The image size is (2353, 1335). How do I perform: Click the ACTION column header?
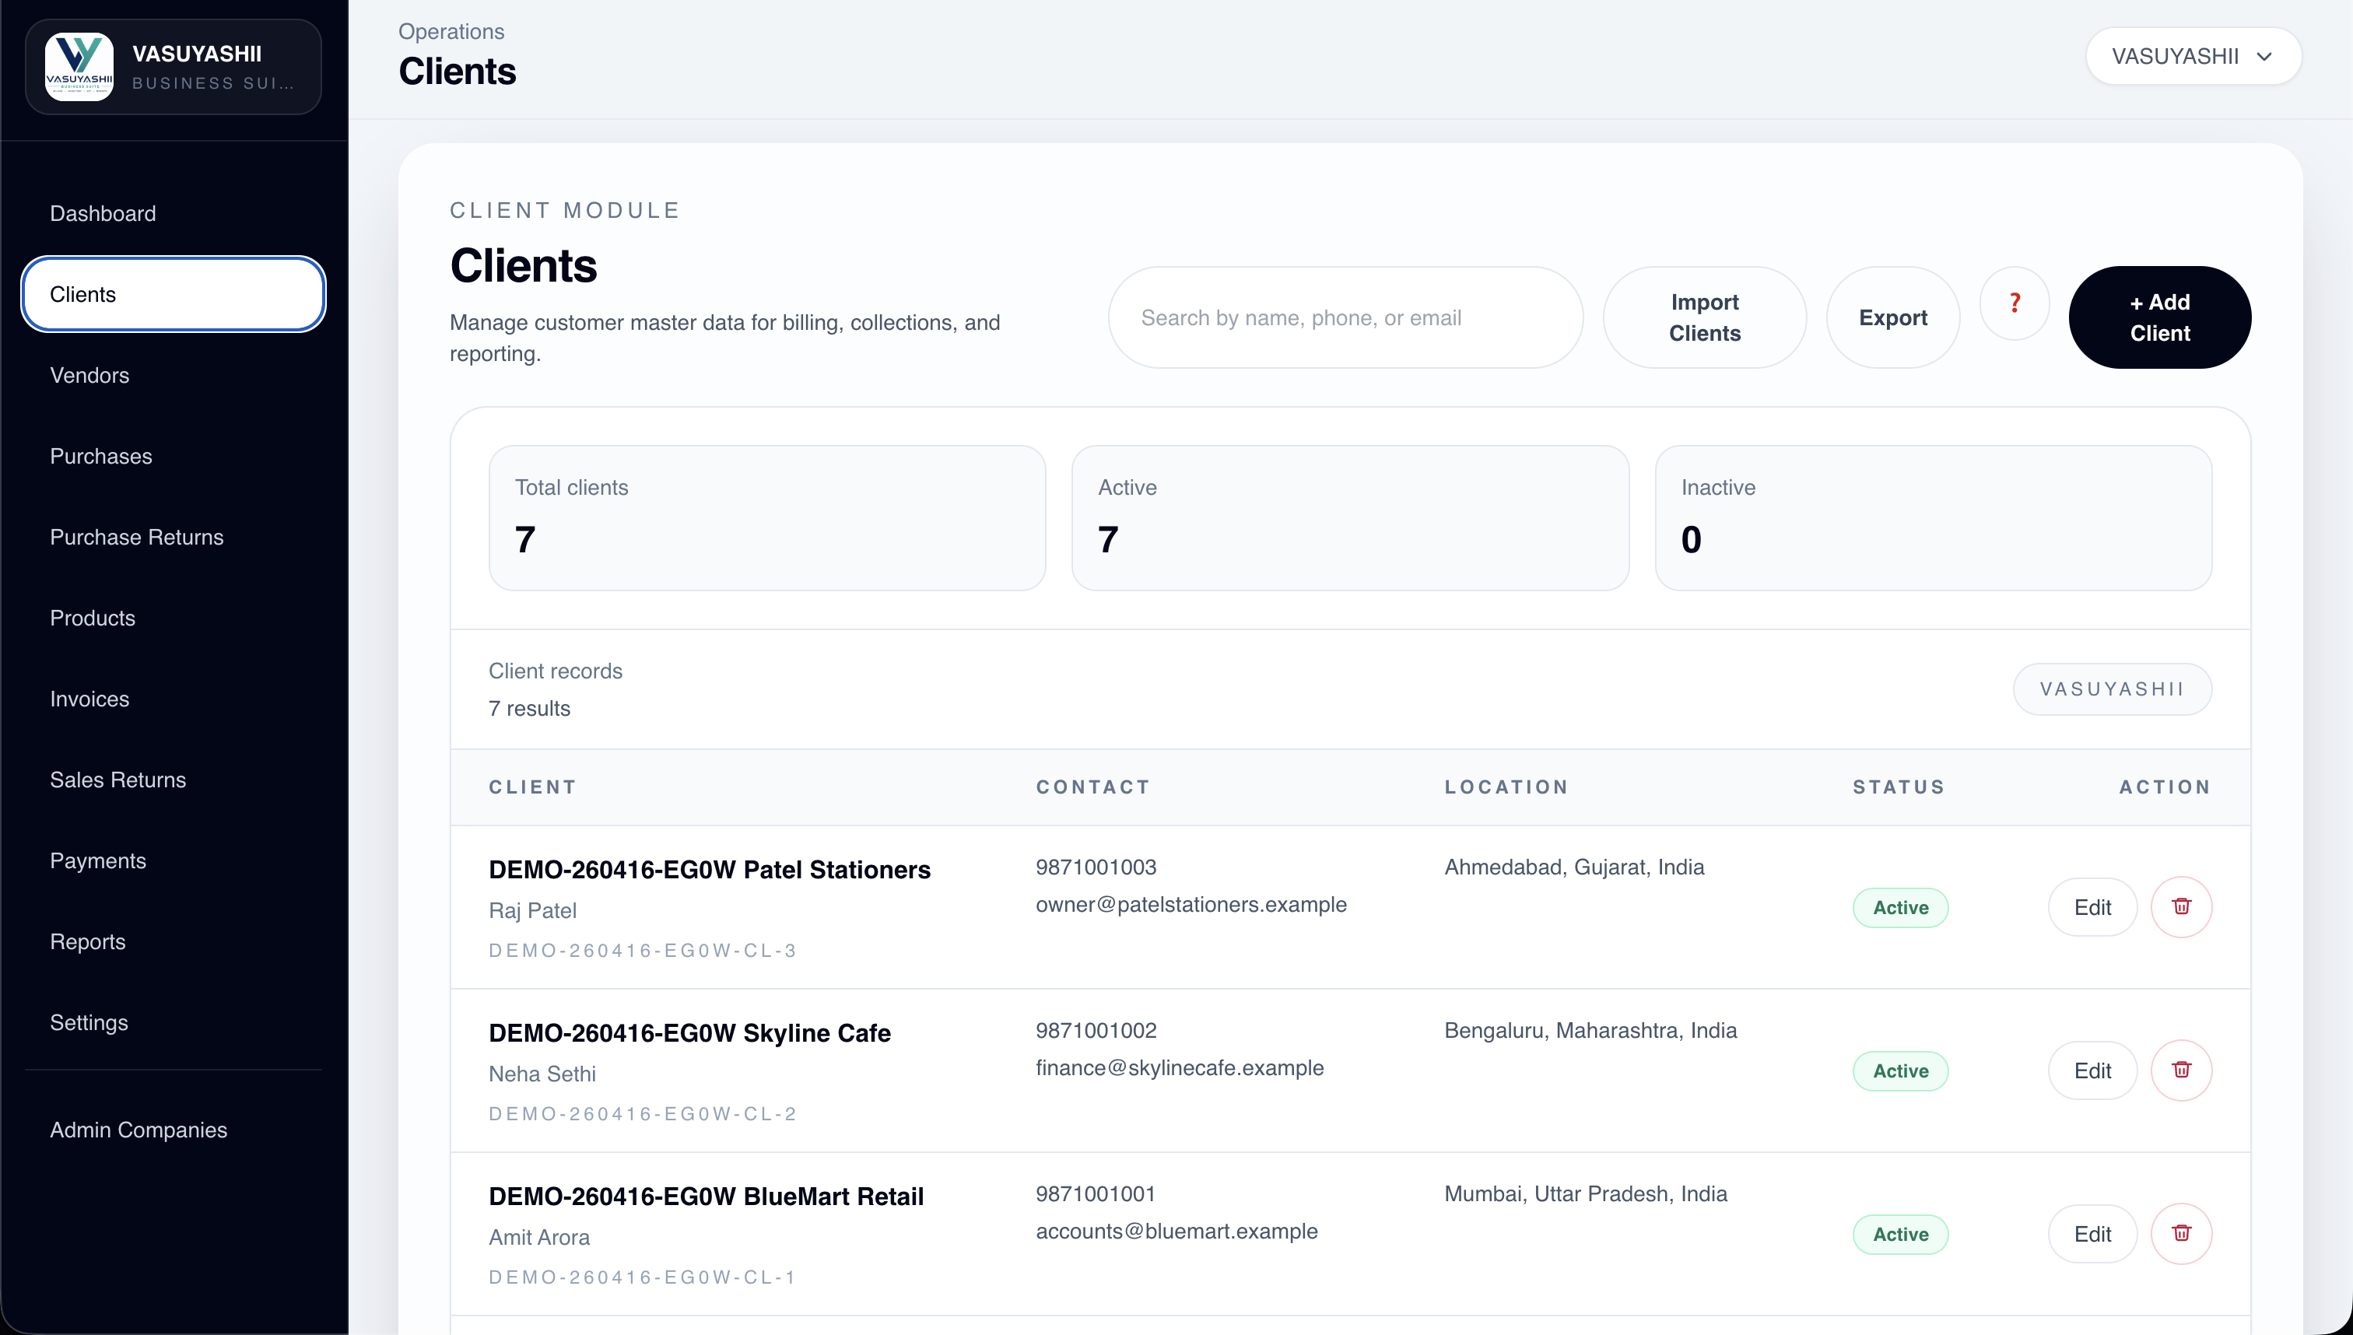[2165, 787]
